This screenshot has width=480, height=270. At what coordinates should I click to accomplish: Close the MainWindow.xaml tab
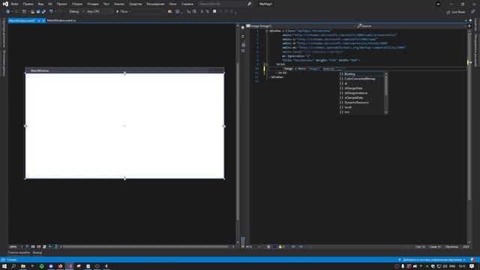click(43, 20)
